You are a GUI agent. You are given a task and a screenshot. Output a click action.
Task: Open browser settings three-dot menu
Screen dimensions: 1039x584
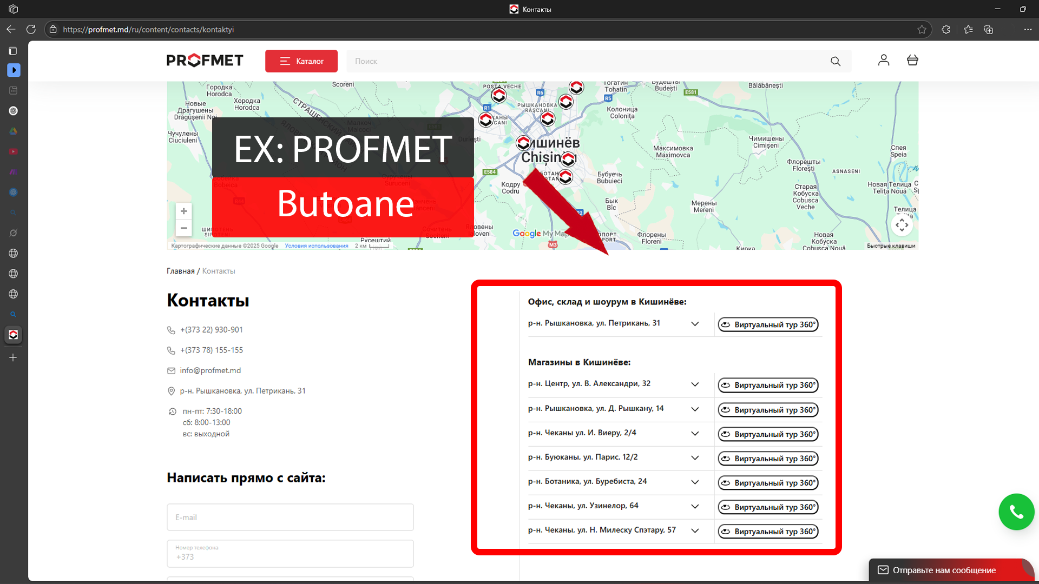[x=1028, y=29]
